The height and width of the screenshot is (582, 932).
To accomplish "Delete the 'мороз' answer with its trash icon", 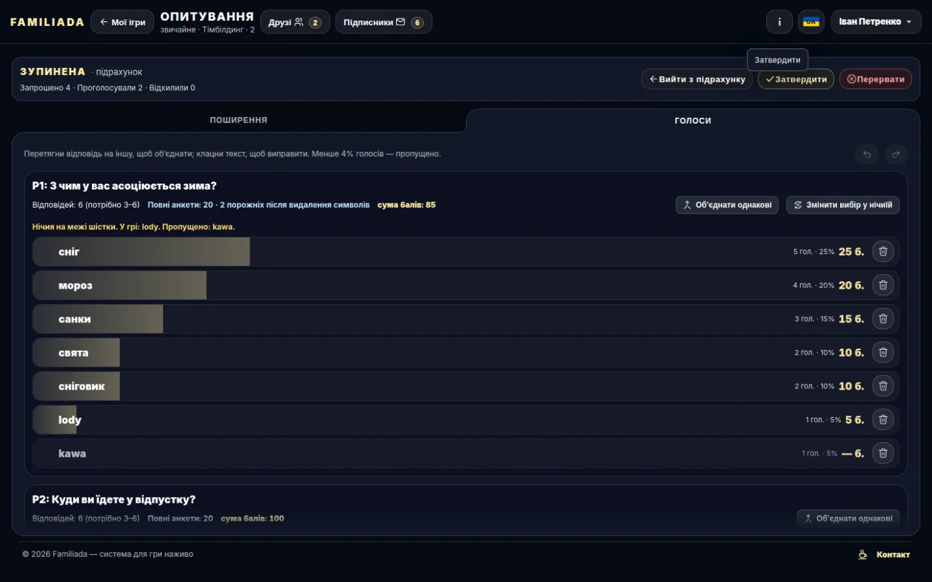I will click(x=883, y=285).
